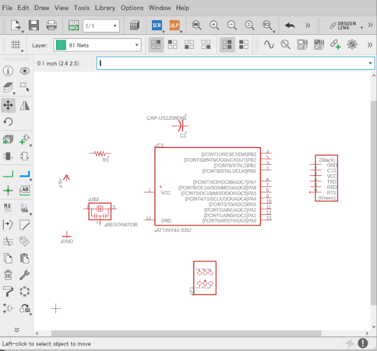Select the Copy tool
377x351 pixels.
click(8, 258)
